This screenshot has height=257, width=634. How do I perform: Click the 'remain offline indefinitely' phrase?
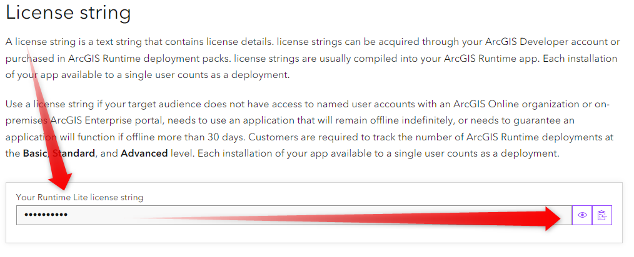(x=337, y=120)
